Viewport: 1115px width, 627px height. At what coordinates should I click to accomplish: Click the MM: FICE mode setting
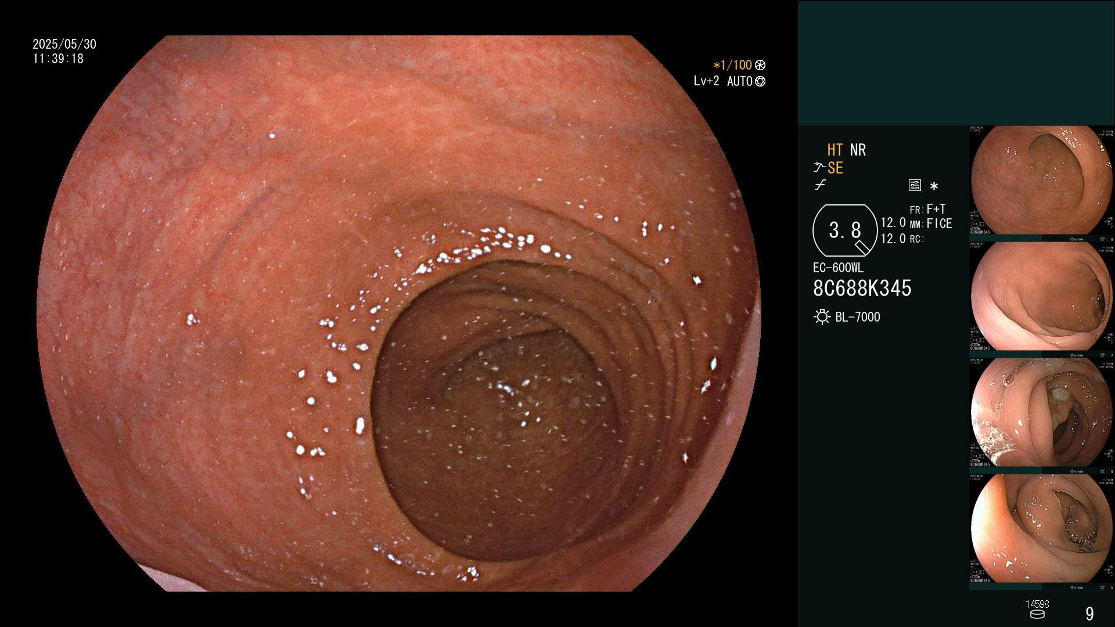931,224
